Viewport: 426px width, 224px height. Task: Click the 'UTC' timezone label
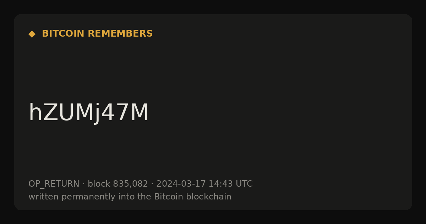click(x=244, y=184)
